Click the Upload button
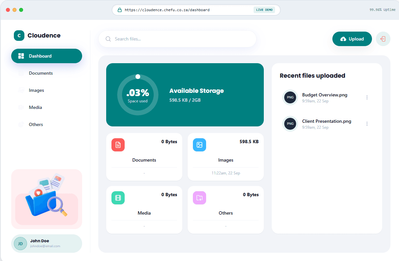Image resolution: width=399 pixels, height=261 pixels. [x=352, y=39]
